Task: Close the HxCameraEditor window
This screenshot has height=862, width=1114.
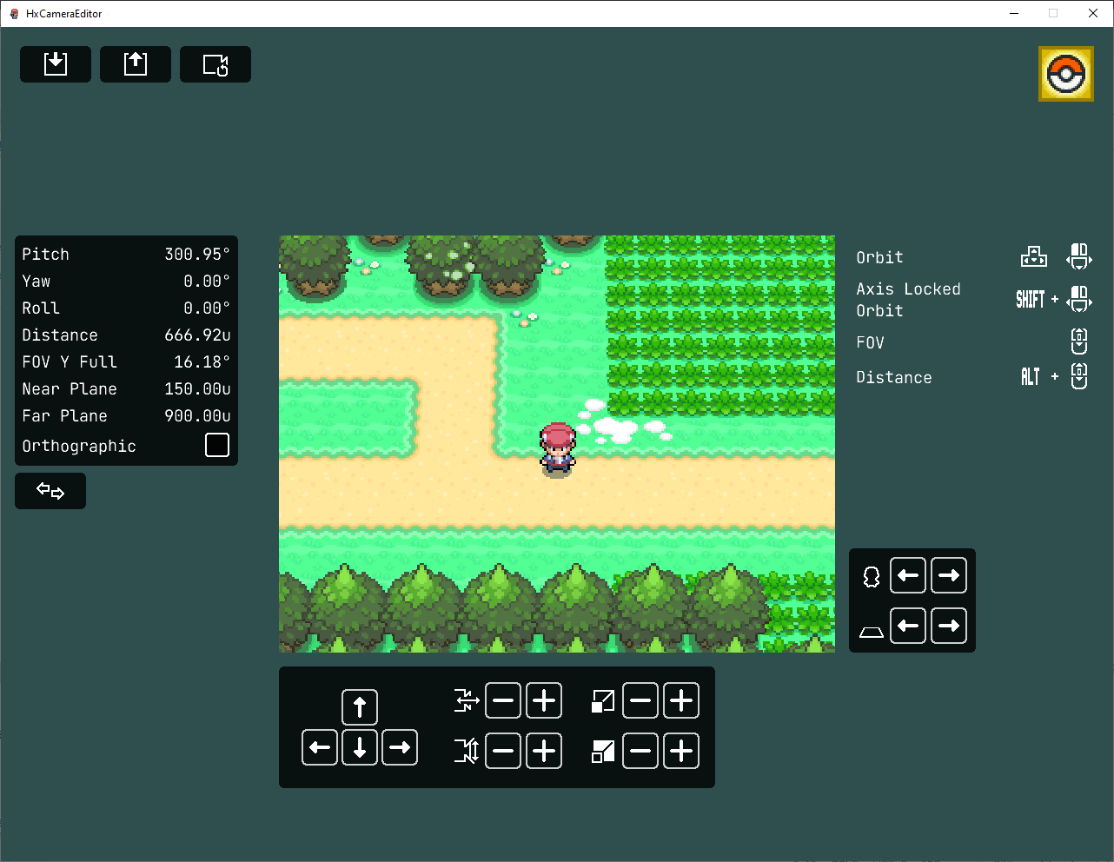Action: tap(1093, 13)
